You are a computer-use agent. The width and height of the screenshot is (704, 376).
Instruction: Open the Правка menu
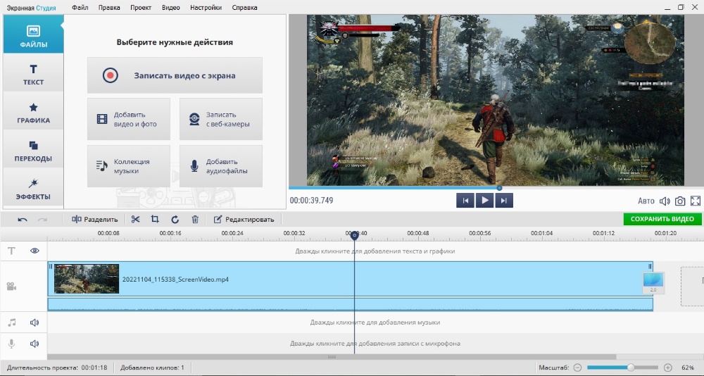coord(109,8)
